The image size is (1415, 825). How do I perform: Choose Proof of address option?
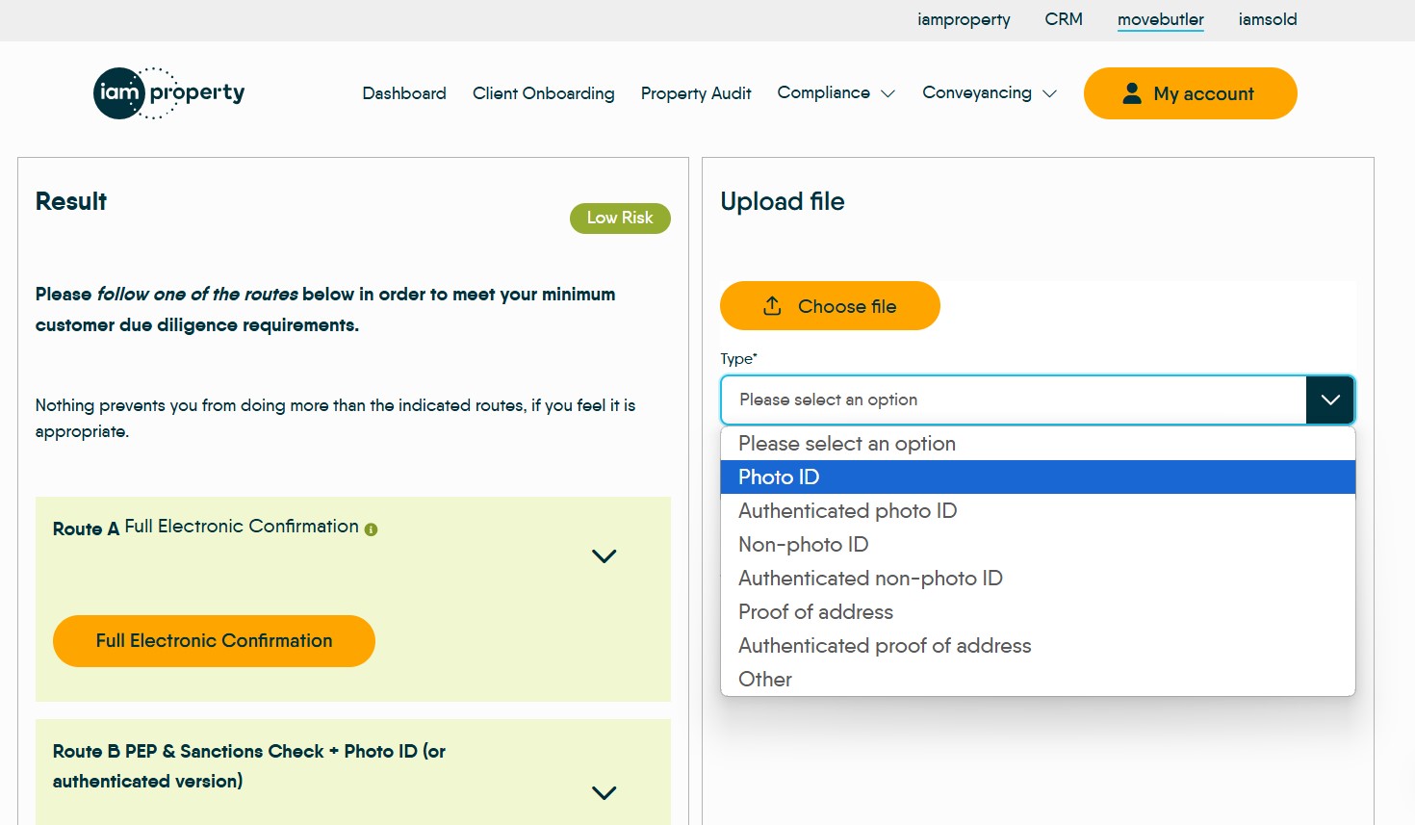point(815,612)
